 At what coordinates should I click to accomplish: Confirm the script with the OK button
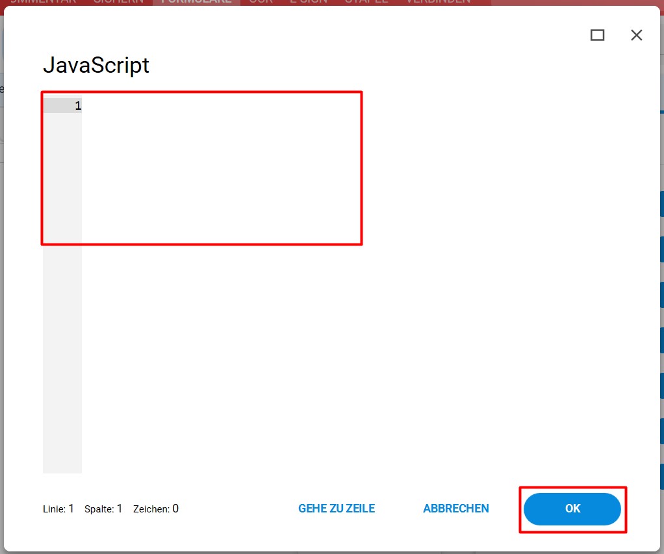(x=572, y=509)
